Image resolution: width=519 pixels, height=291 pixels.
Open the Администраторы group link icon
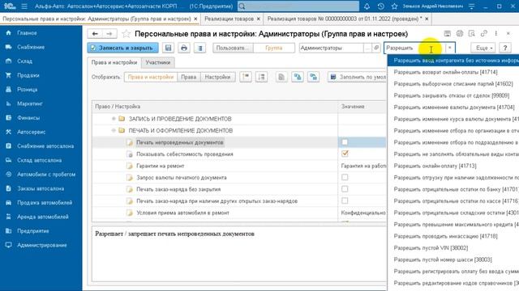pos(376,48)
